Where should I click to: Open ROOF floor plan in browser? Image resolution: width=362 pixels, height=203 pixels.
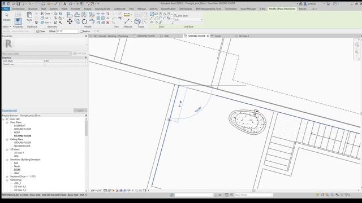pyautogui.click(x=17, y=133)
